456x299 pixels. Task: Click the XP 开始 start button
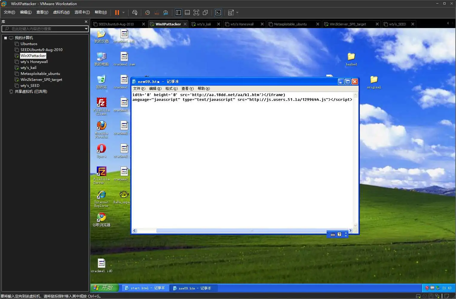click(x=105, y=288)
